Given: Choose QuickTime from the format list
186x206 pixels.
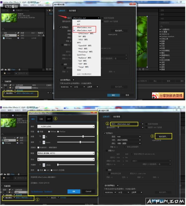Looking at the screenshot, I should point(81,55).
